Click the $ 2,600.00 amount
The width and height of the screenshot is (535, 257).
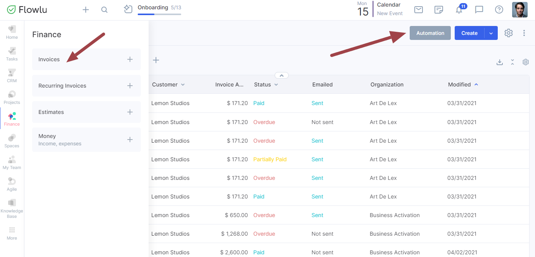pos(234,252)
